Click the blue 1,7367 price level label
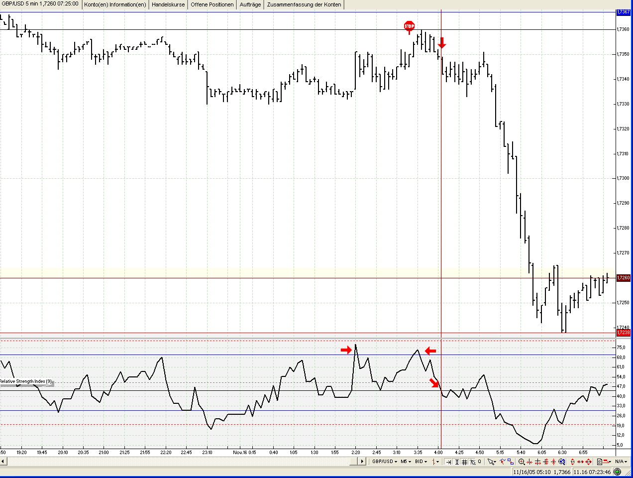633x478 pixels. 624,12
